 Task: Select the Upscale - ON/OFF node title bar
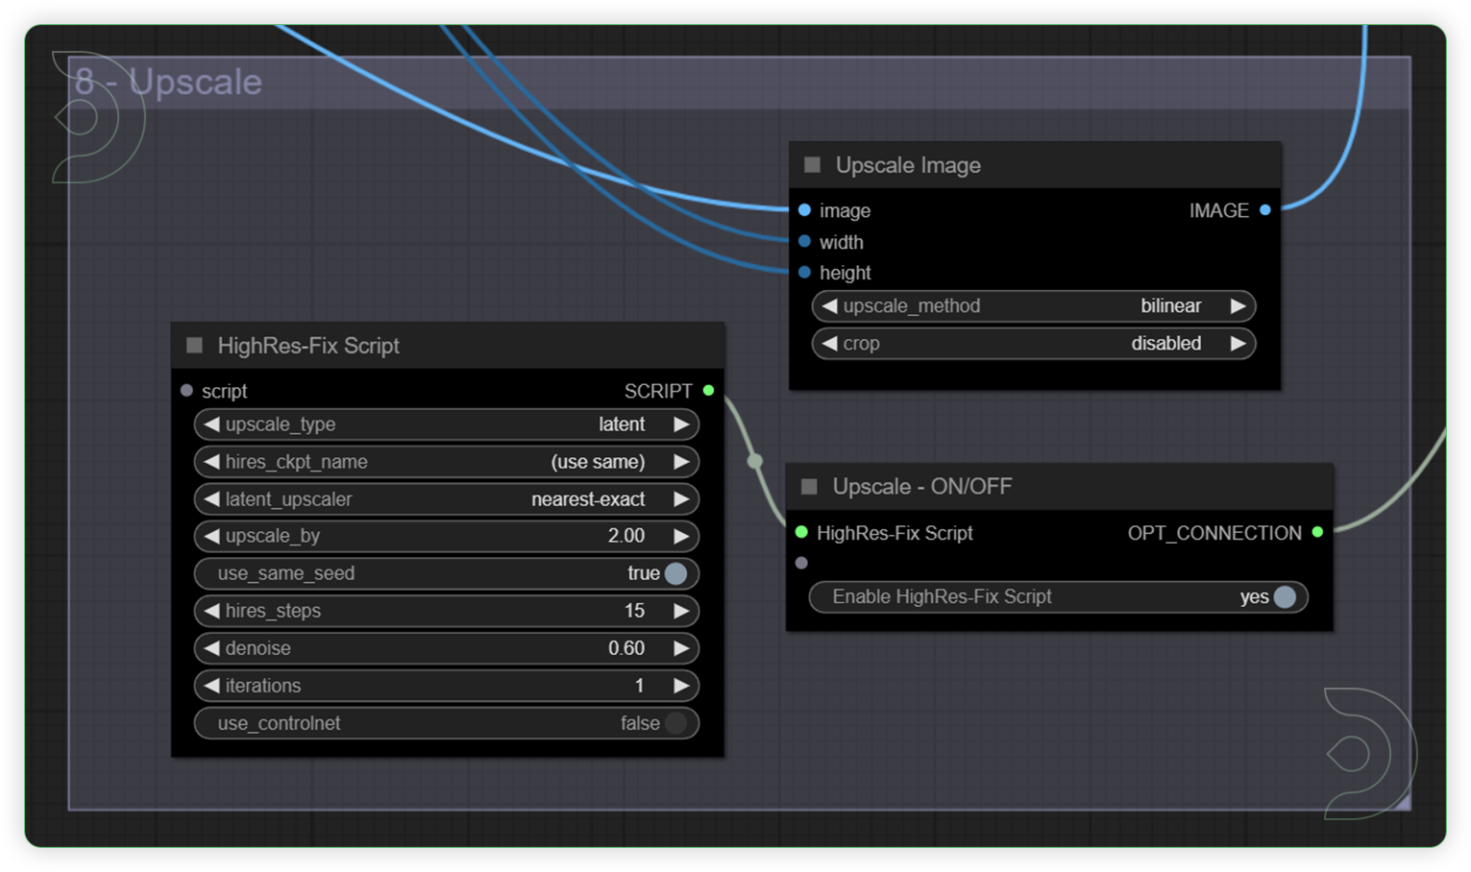[x=1059, y=487]
